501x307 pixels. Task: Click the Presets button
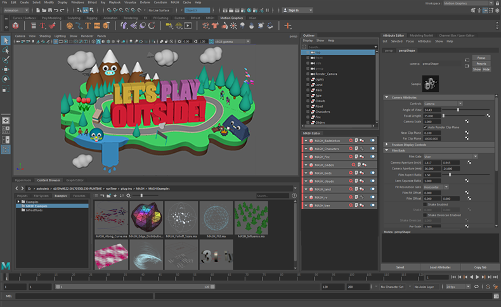[481, 63]
